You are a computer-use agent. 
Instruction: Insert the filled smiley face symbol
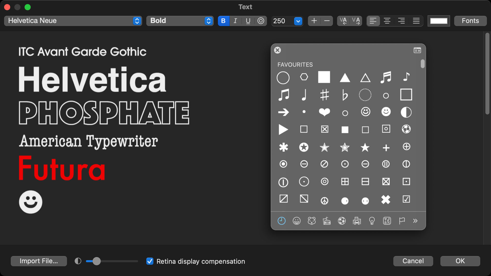point(386,112)
